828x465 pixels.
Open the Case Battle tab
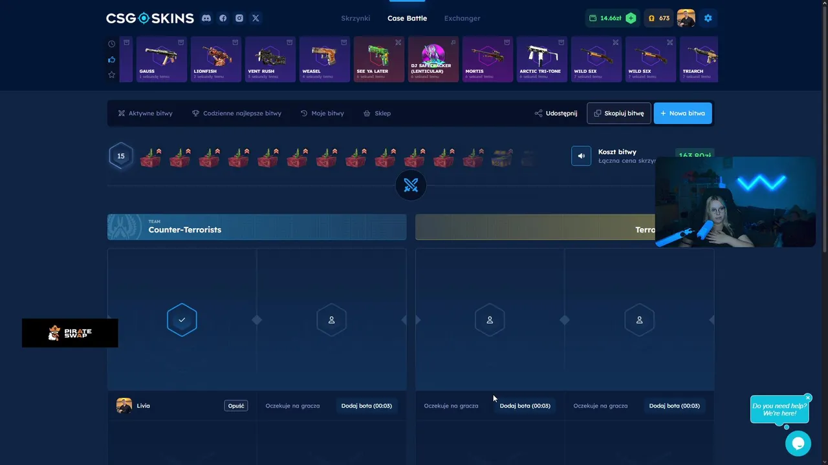coord(407,18)
